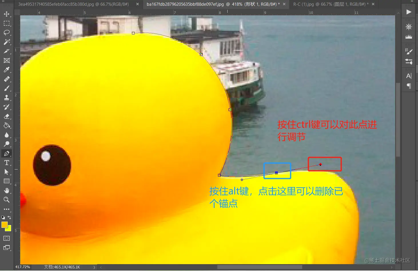Select the Clone Stamp tool
Image resolution: width=418 pixels, height=271 pixels.
click(x=7, y=97)
